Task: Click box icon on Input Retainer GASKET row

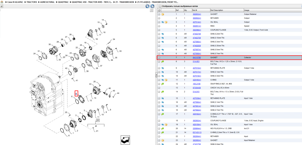Action: click(x=162, y=140)
